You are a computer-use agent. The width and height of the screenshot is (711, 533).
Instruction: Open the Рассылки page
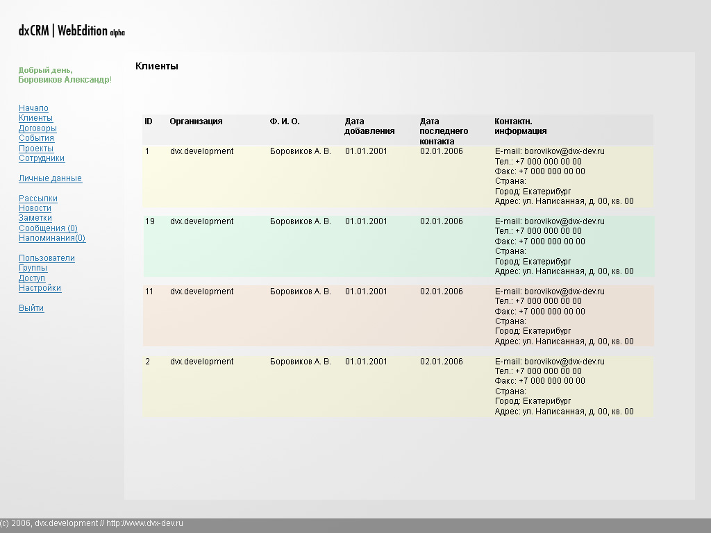coord(37,198)
